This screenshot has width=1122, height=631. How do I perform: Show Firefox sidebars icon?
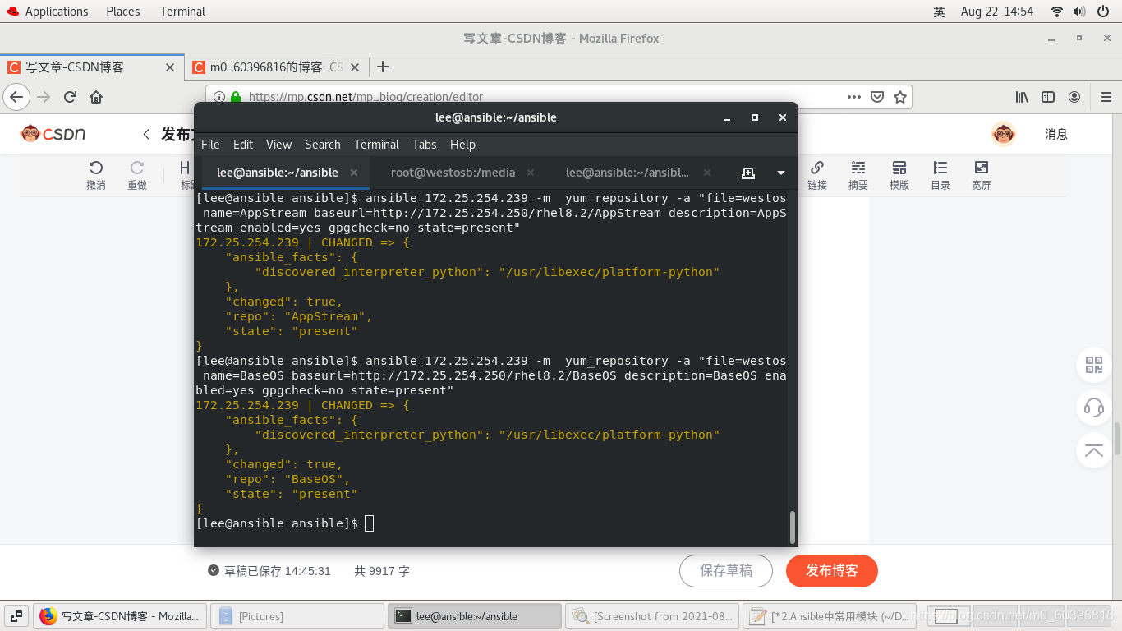coord(1048,96)
